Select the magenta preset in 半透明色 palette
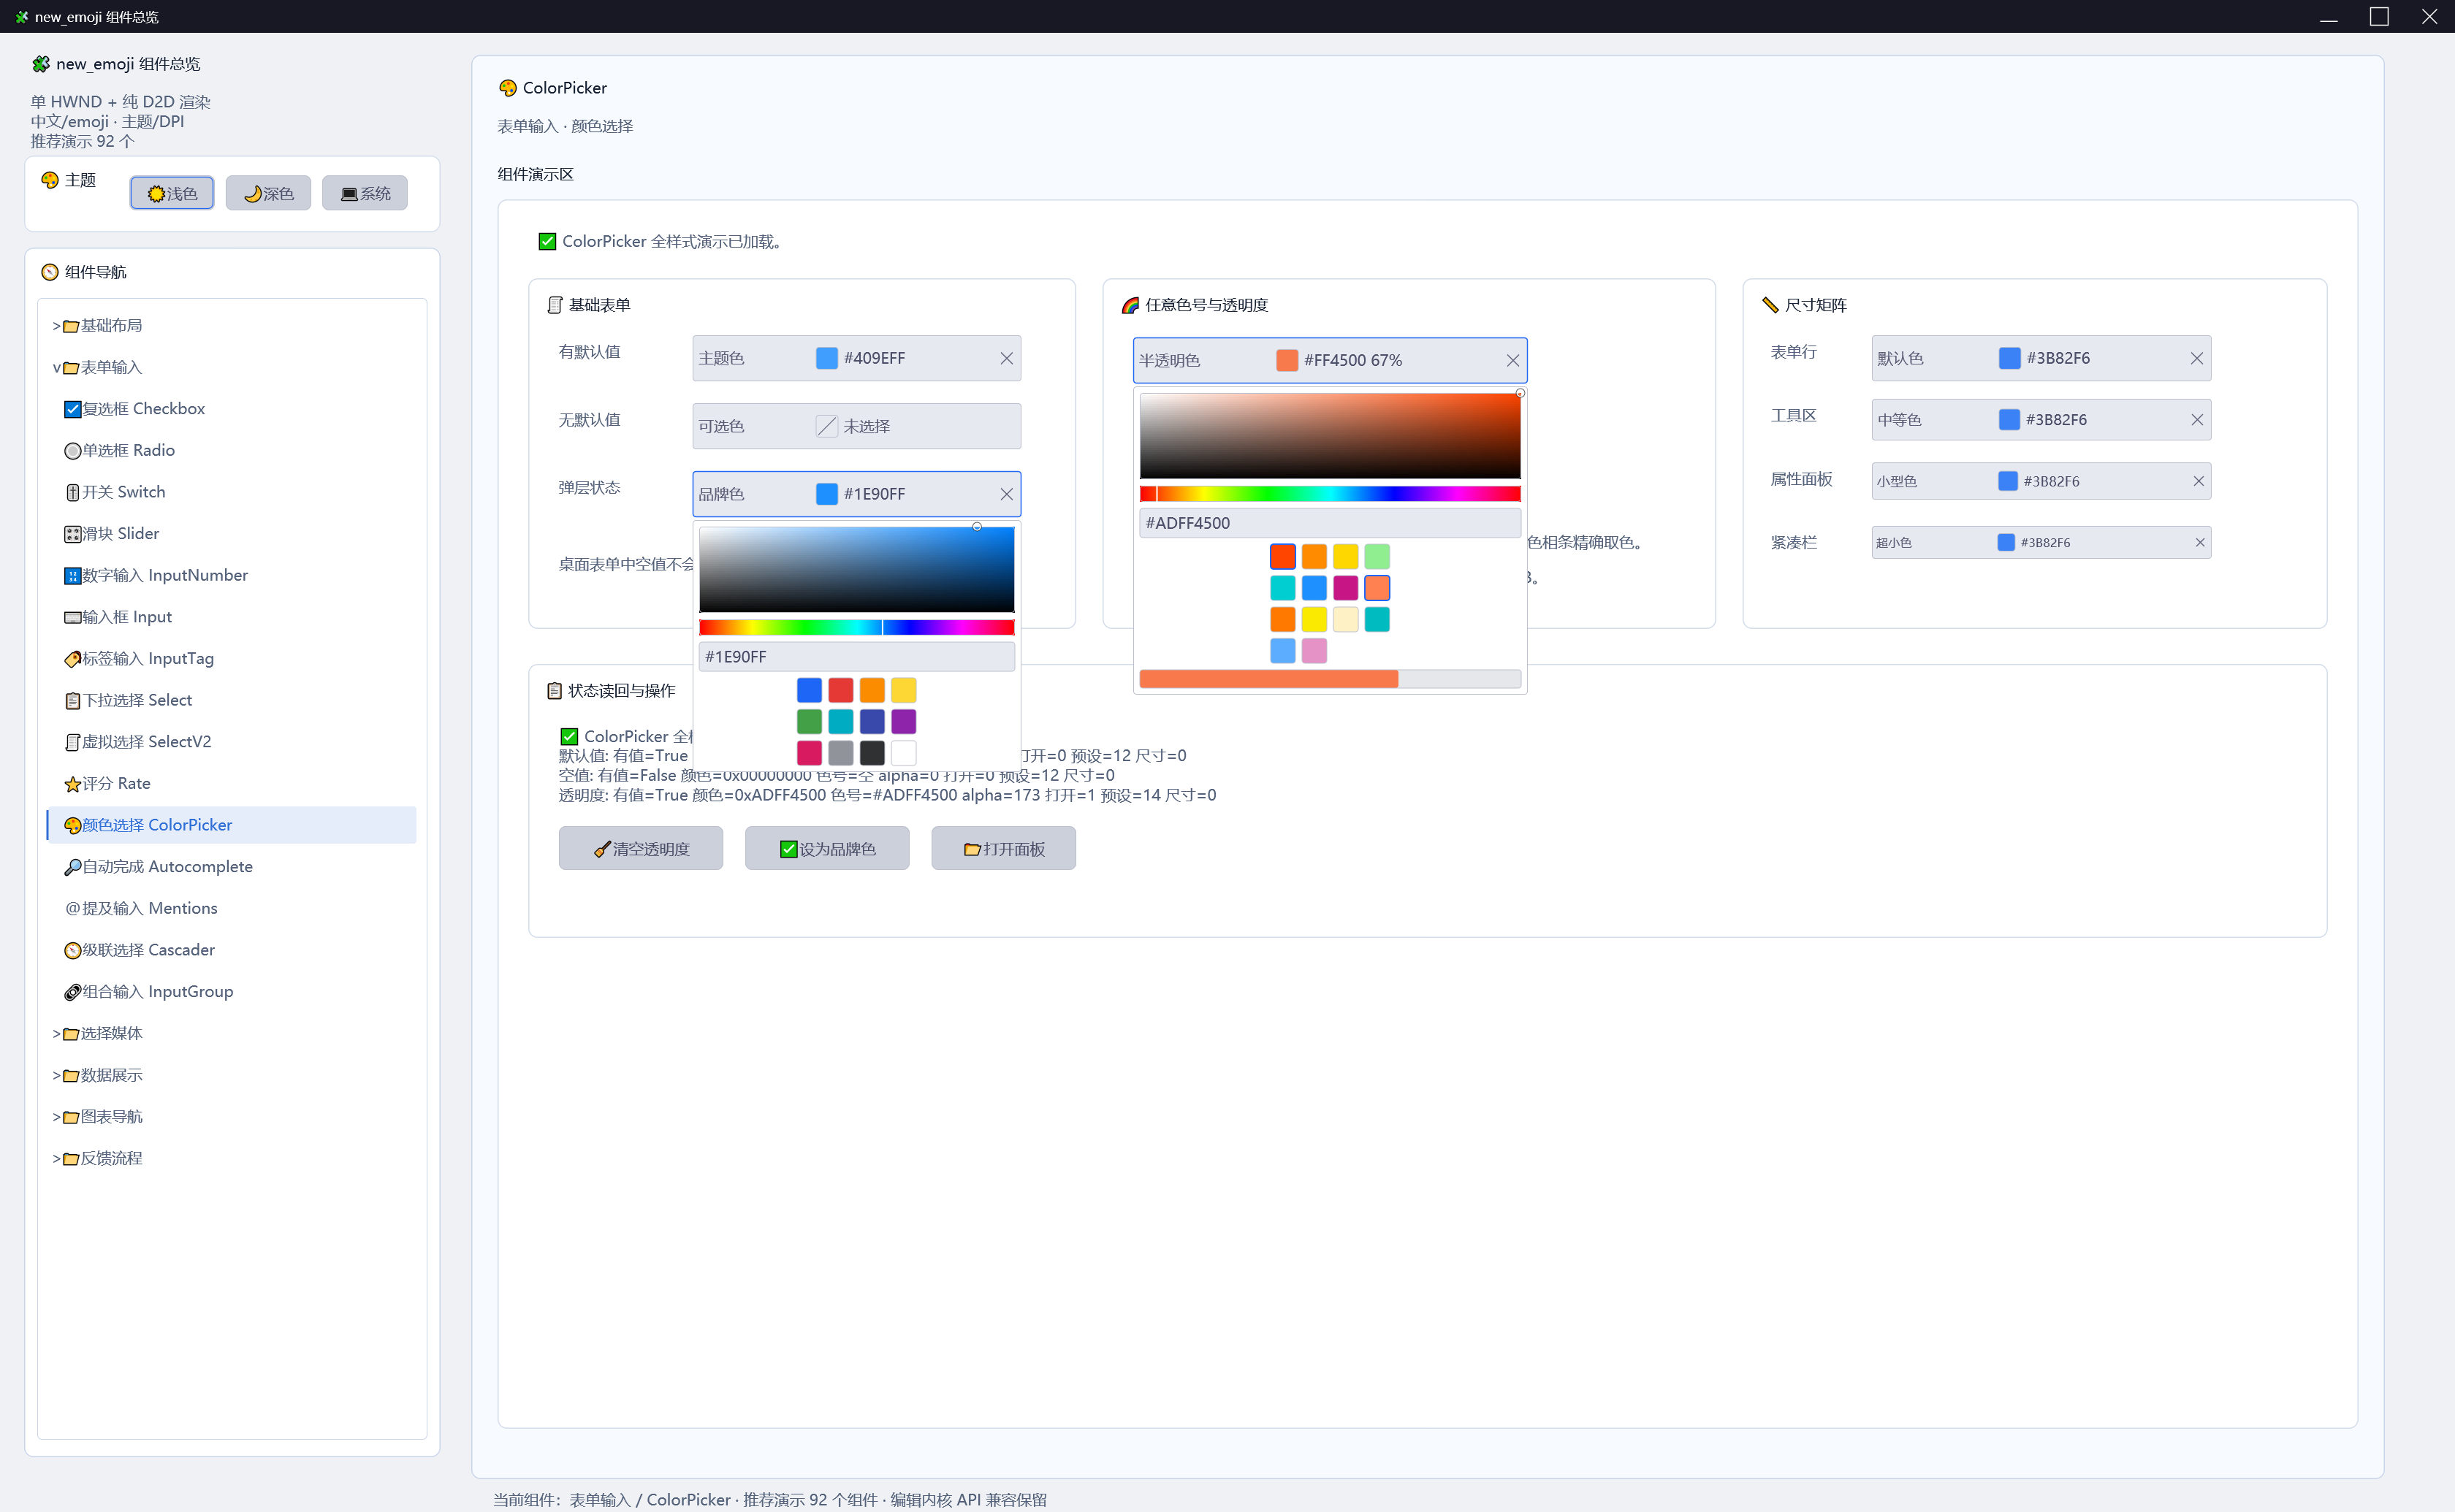This screenshot has height=1512, width=2455. [1346, 588]
